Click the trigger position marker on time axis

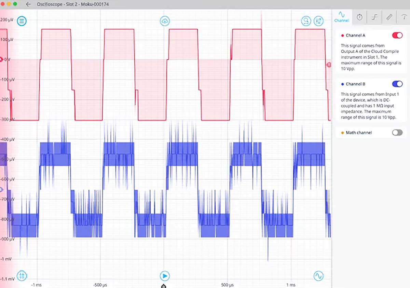click(164, 286)
